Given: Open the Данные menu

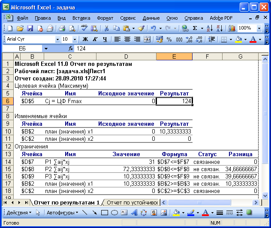Looking at the screenshot, I should 151,18.
